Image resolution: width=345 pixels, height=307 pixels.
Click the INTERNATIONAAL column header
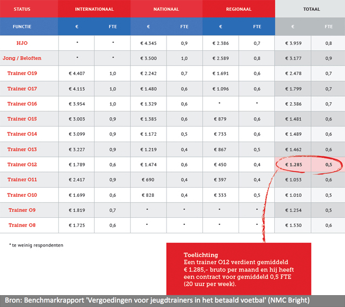(x=94, y=9)
